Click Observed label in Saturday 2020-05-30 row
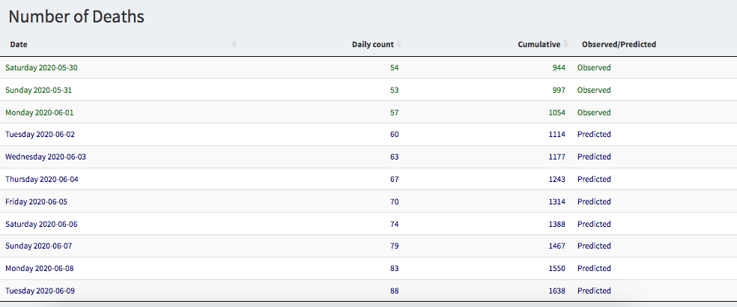The height and width of the screenshot is (307, 737). pyautogui.click(x=594, y=67)
